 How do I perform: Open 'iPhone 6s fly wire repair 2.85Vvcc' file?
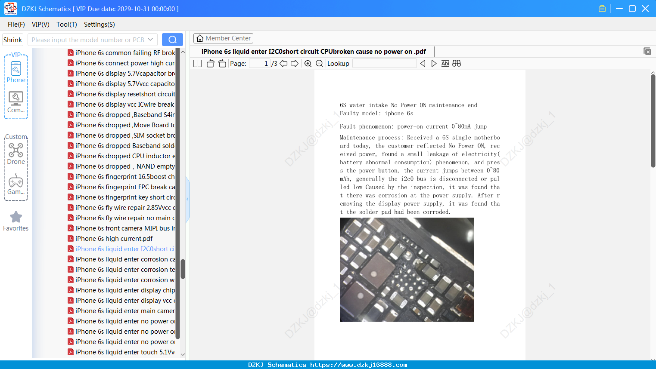click(x=125, y=207)
